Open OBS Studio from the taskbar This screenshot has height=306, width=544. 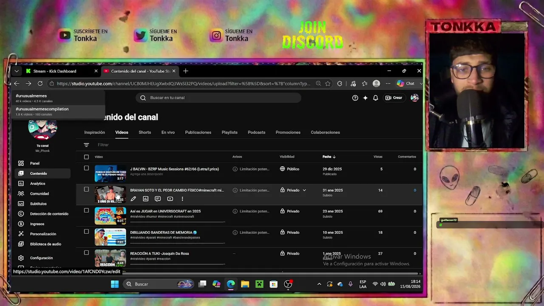click(288, 284)
